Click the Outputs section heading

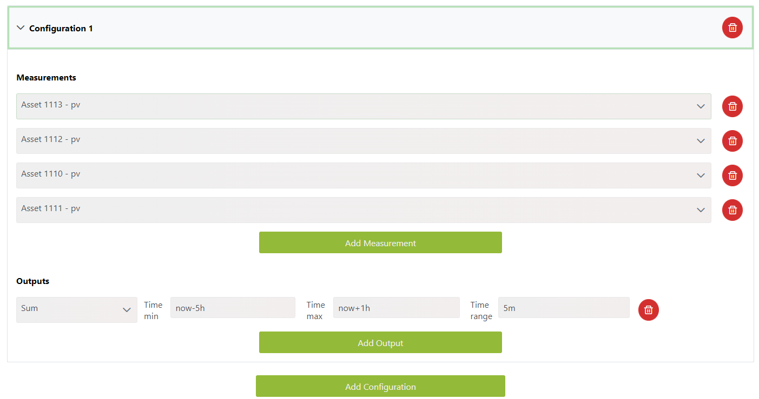[32, 281]
